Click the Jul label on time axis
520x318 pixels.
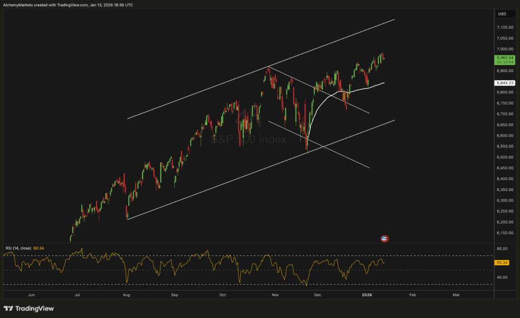77,295
